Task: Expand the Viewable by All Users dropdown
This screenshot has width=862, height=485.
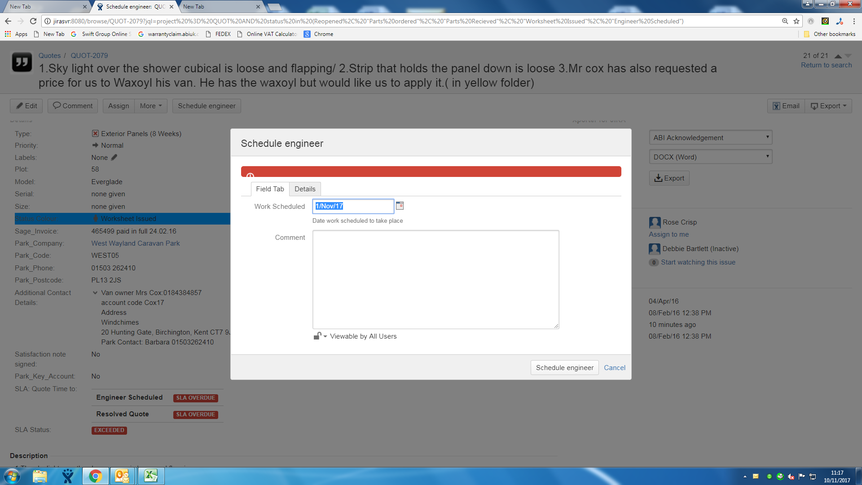Action: pyautogui.click(x=363, y=336)
